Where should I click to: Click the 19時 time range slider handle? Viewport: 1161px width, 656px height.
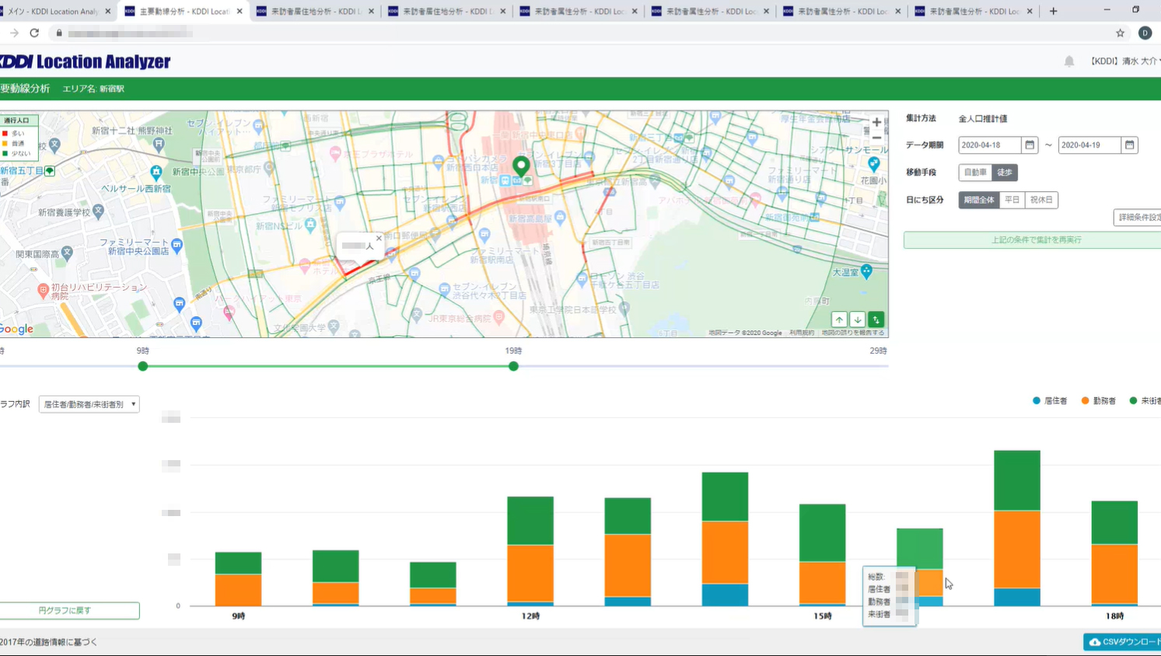click(x=513, y=366)
